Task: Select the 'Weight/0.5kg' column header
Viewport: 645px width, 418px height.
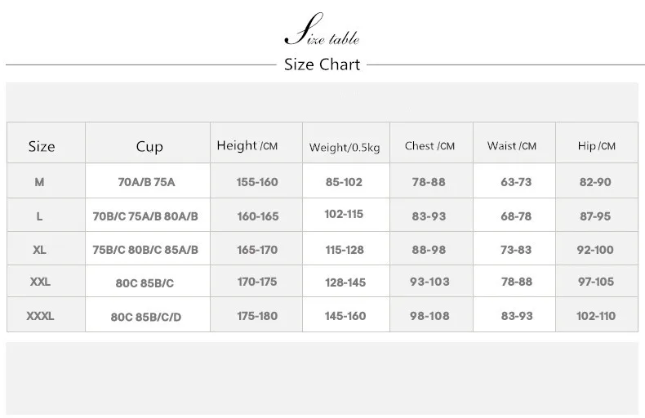Action: [x=345, y=147]
